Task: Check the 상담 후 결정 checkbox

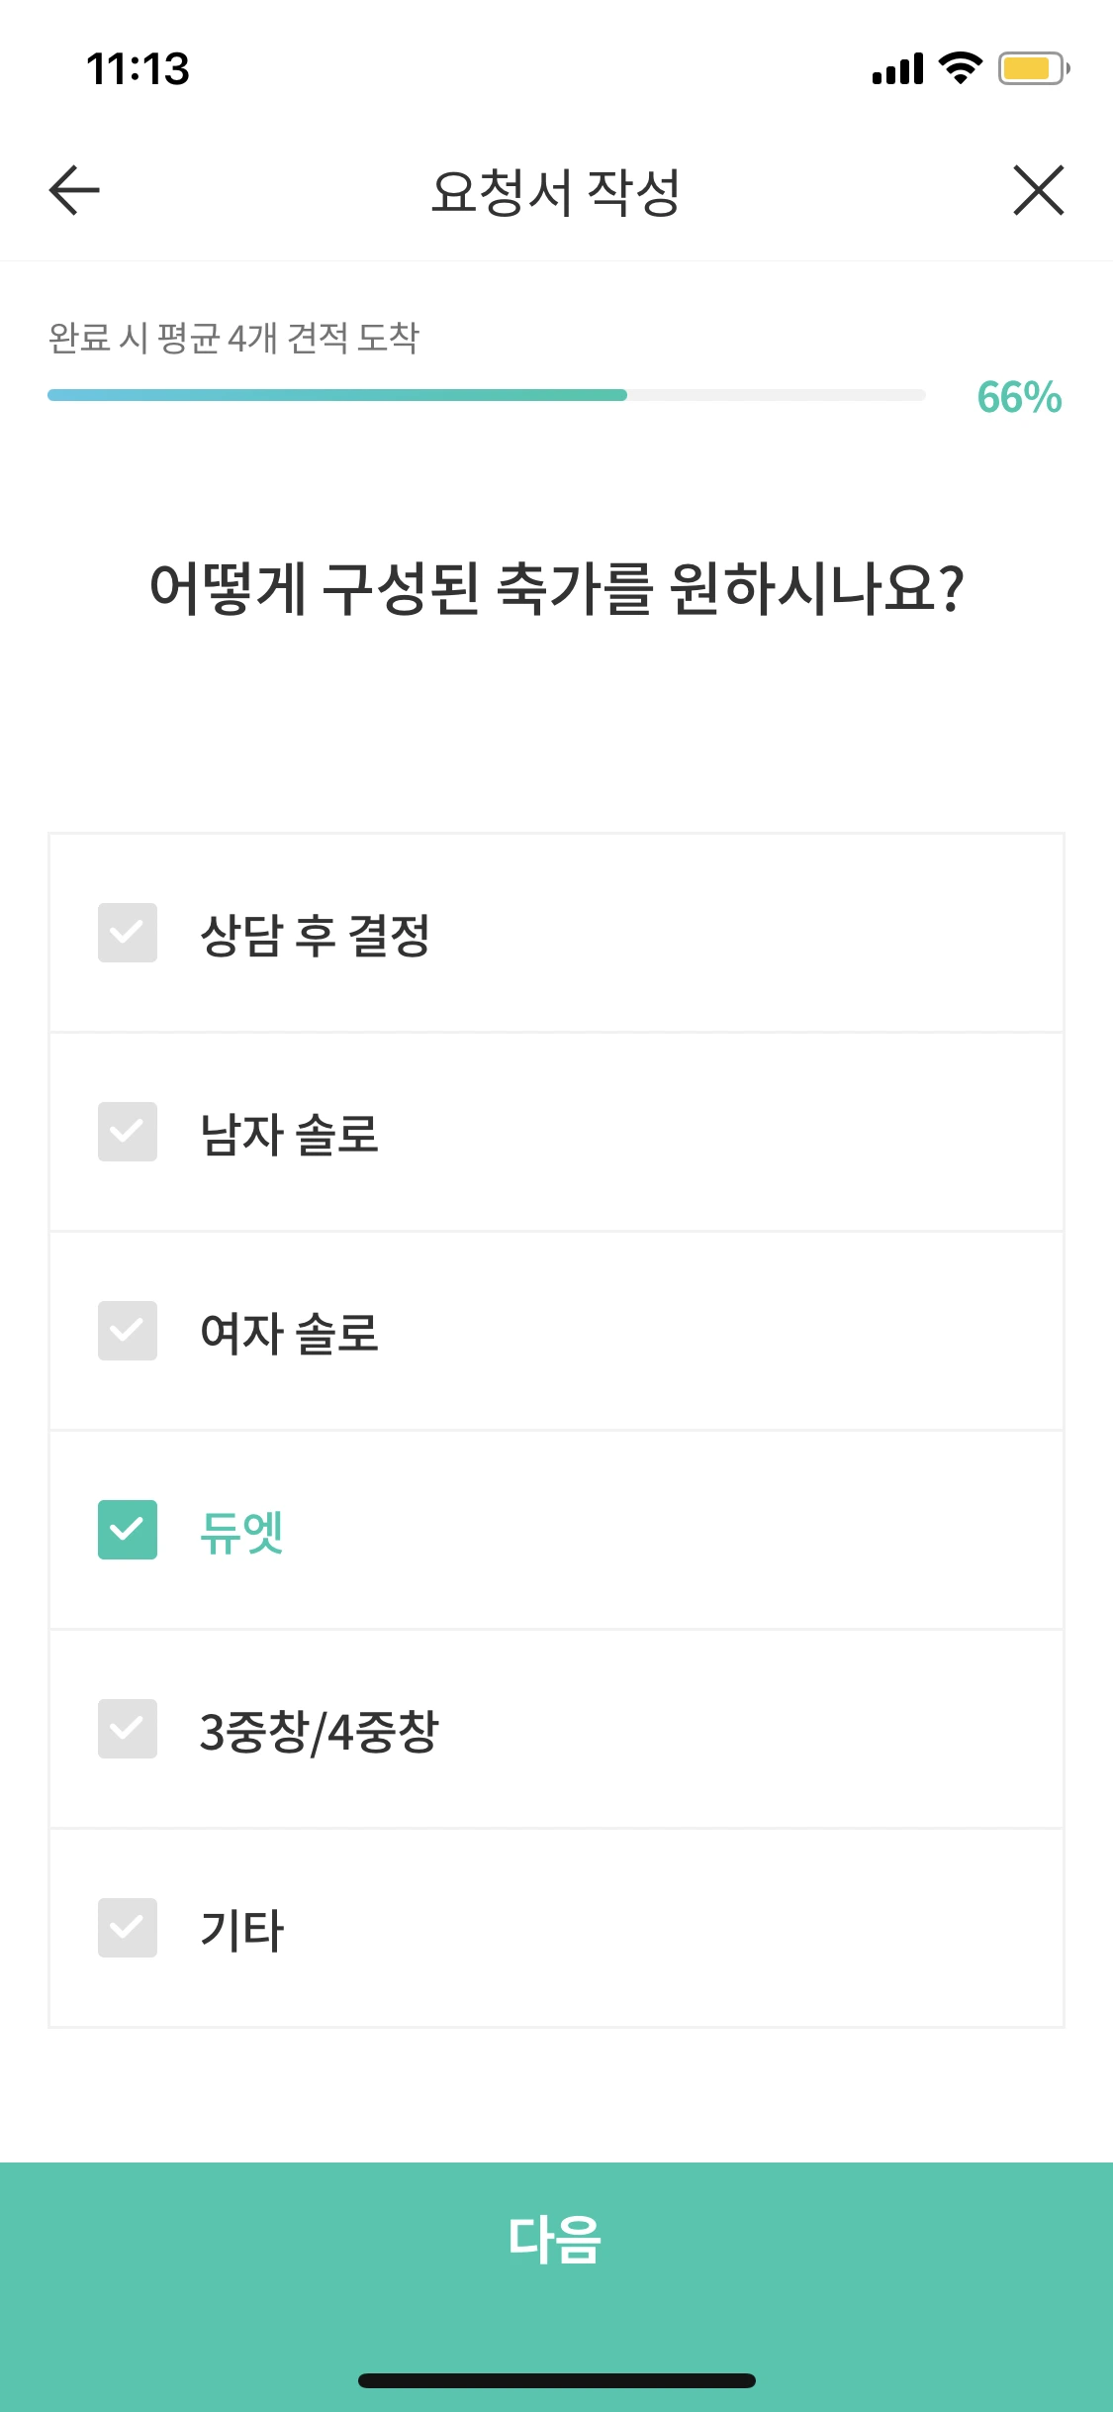Action: (128, 933)
